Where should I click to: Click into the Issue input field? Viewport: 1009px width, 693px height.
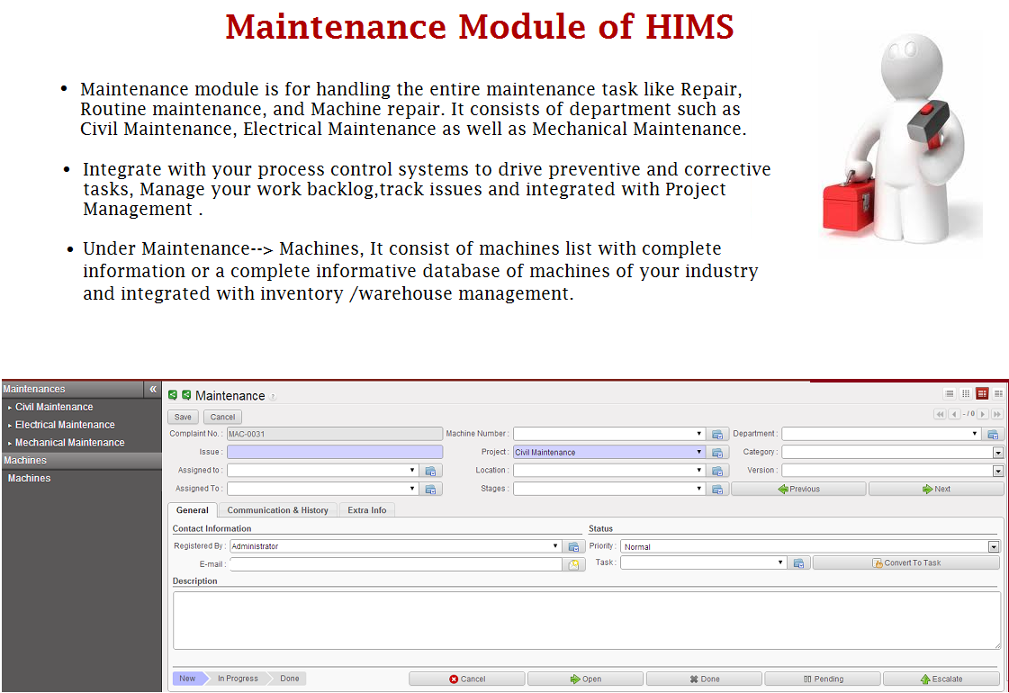point(335,453)
